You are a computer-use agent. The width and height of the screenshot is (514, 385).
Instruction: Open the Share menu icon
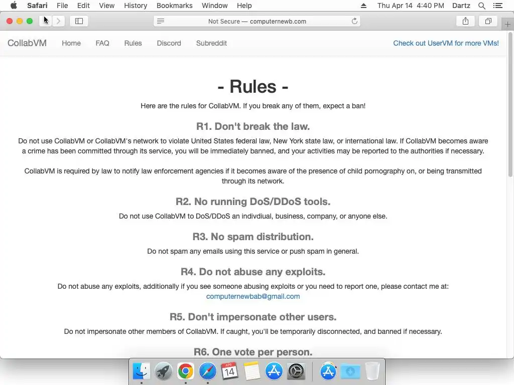click(x=465, y=21)
